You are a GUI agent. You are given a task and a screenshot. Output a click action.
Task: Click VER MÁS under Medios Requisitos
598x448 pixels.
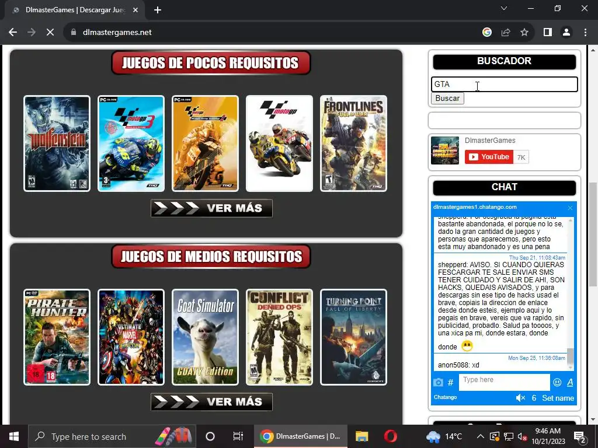[211, 402]
